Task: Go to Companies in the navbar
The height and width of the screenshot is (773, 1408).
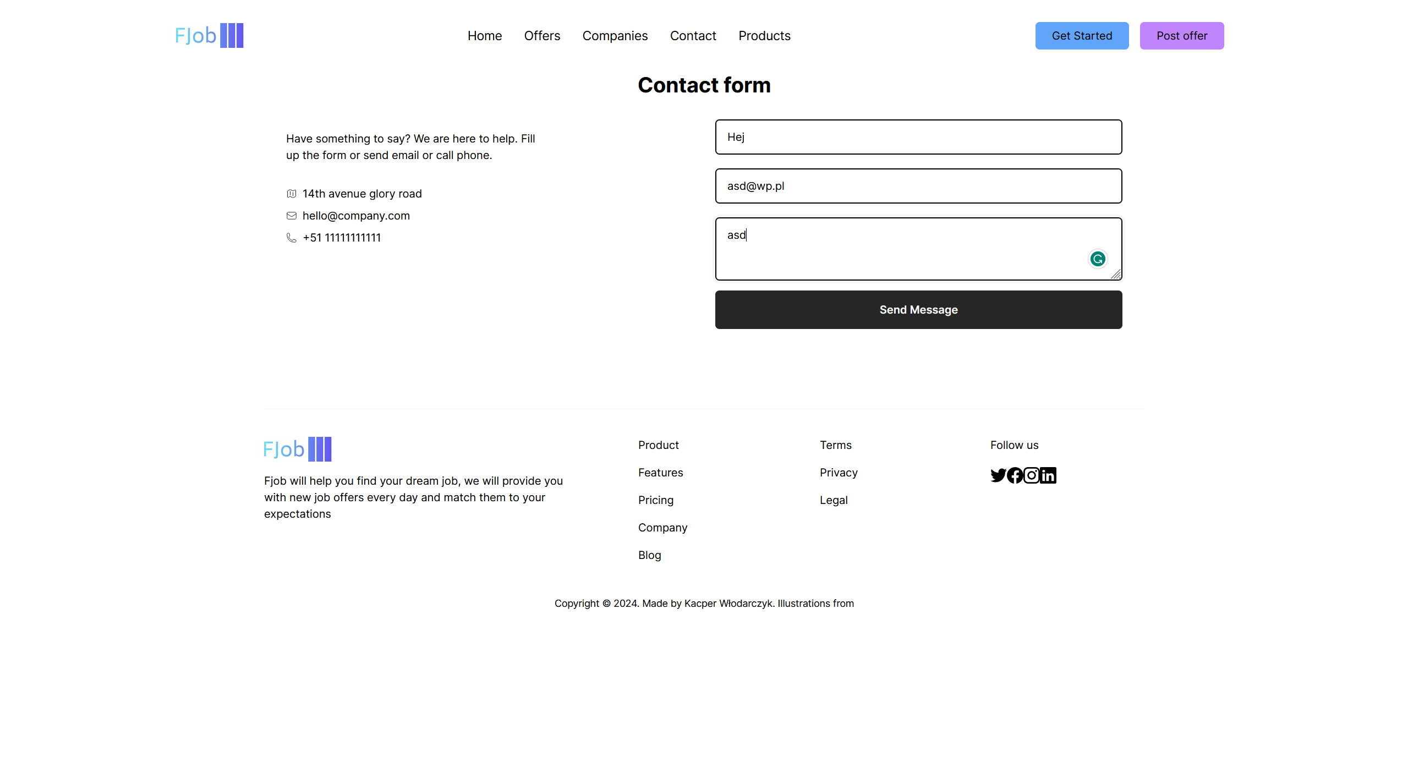Action: click(x=615, y=36)
